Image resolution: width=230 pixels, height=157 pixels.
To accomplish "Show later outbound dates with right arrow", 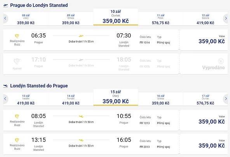I will click(x=226, y=19).
